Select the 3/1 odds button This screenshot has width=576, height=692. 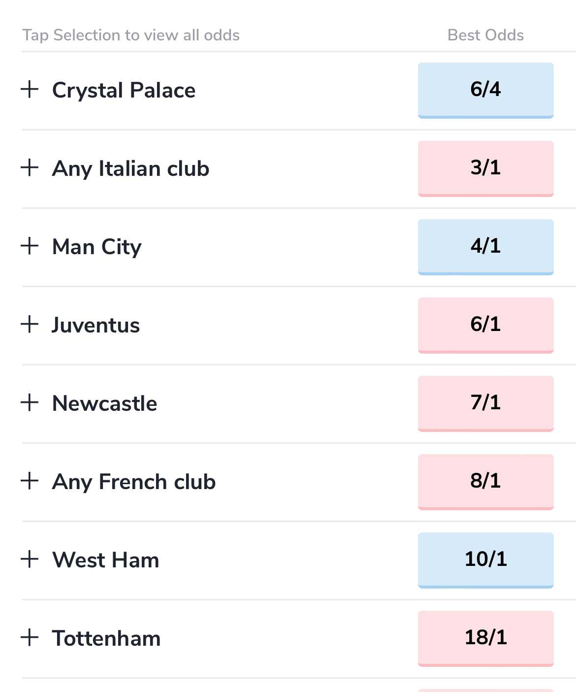point(485,168)
